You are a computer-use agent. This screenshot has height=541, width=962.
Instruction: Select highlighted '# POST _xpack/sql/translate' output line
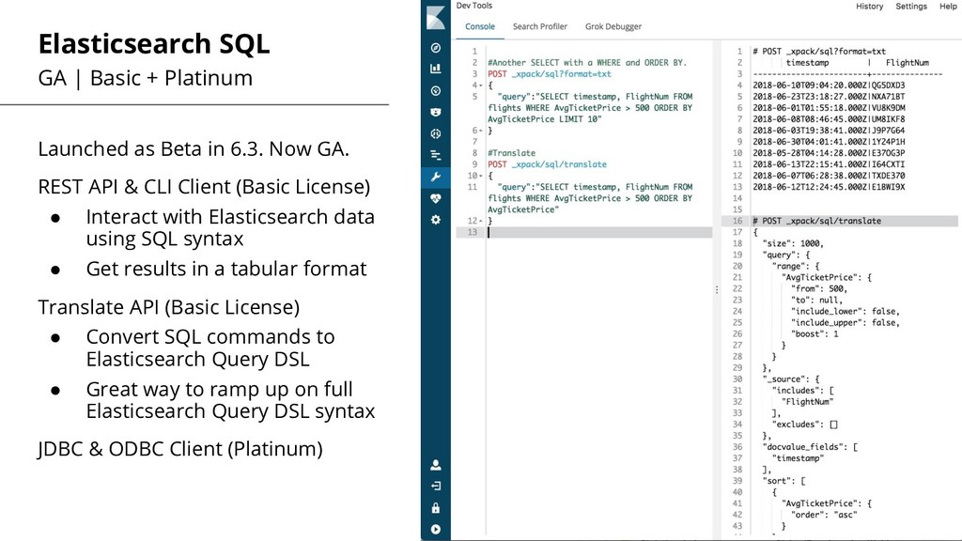(816, 221)
